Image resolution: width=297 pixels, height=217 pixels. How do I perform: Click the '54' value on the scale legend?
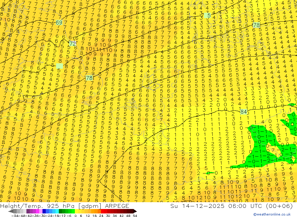coord(135,216)
